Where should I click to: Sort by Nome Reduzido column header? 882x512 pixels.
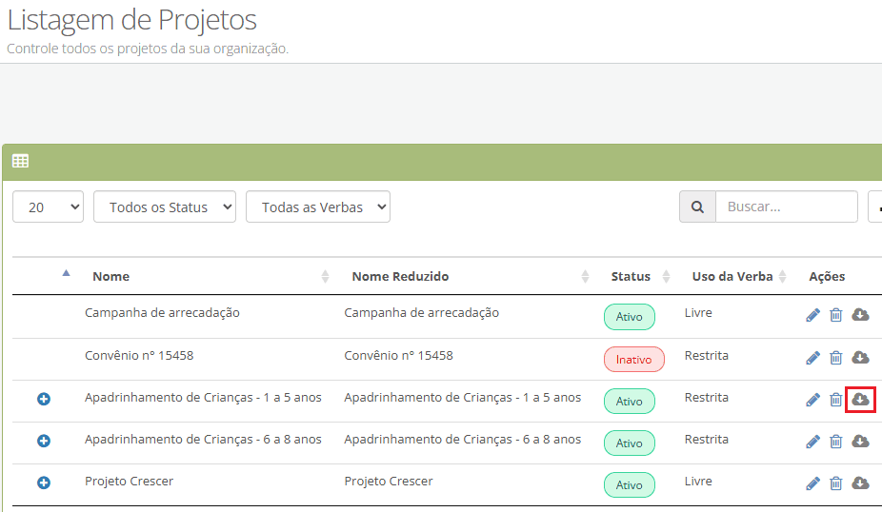coord(400,276)
